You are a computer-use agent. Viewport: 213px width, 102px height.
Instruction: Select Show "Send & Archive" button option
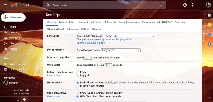[x=77, y=93]
